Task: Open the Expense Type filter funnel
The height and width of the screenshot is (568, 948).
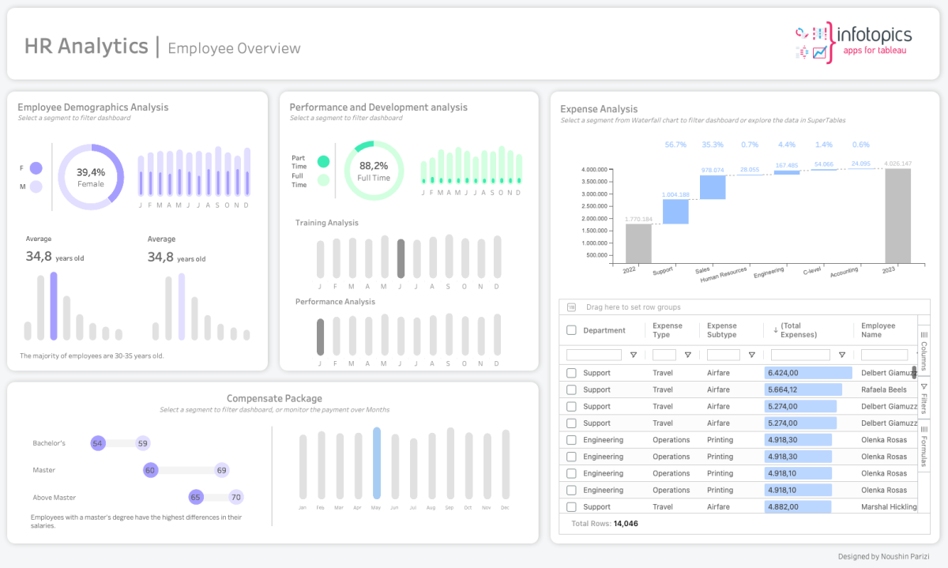Action: tap(687, 354)
